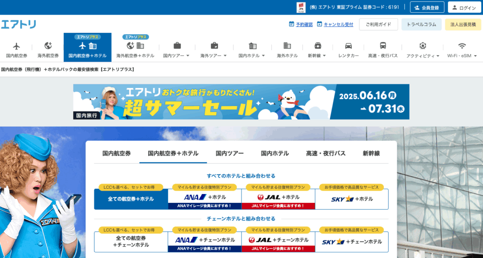
Task: Follow the 予約確認 link
Action: [x=304, y=24]
